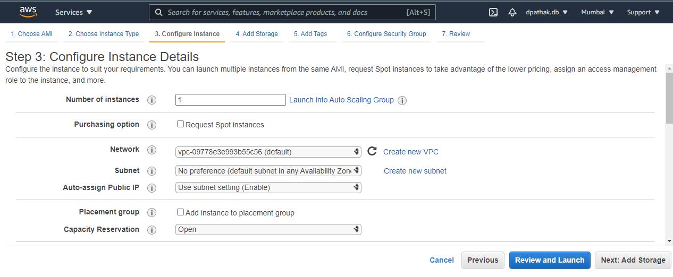Click the Create new VPC link
The height and width of the screenshot is (277, 673).
tap(411, 152)
